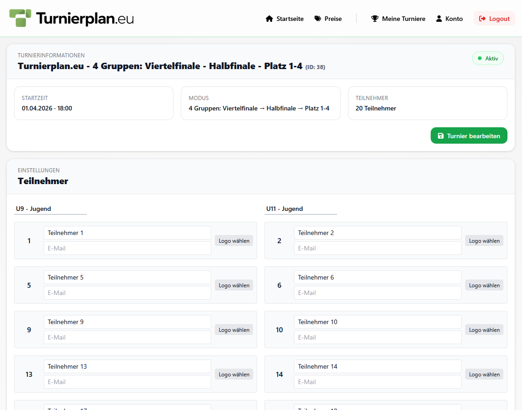Click the price tag icon beside Preise
The width and height of the screenshot is (522, 410).
pos(318,19)
